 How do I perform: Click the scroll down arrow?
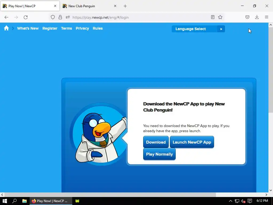[x=271, y=190]
